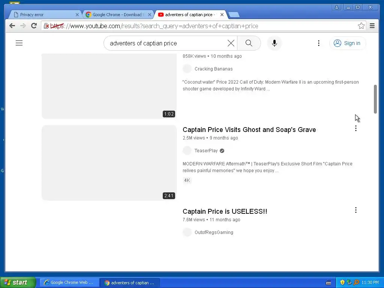Clear the YouTube search query text
Viewport: 384px width, 288px height.
click(x=231, y=43)
